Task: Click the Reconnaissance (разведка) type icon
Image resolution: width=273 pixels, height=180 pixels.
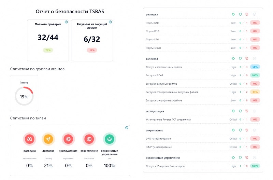Action: 30,139
